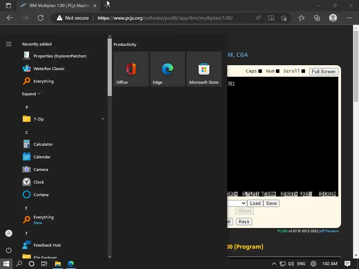Screen dimensions: 359x269
Task: Open the PCx86 link
Action: click(282, 231)
